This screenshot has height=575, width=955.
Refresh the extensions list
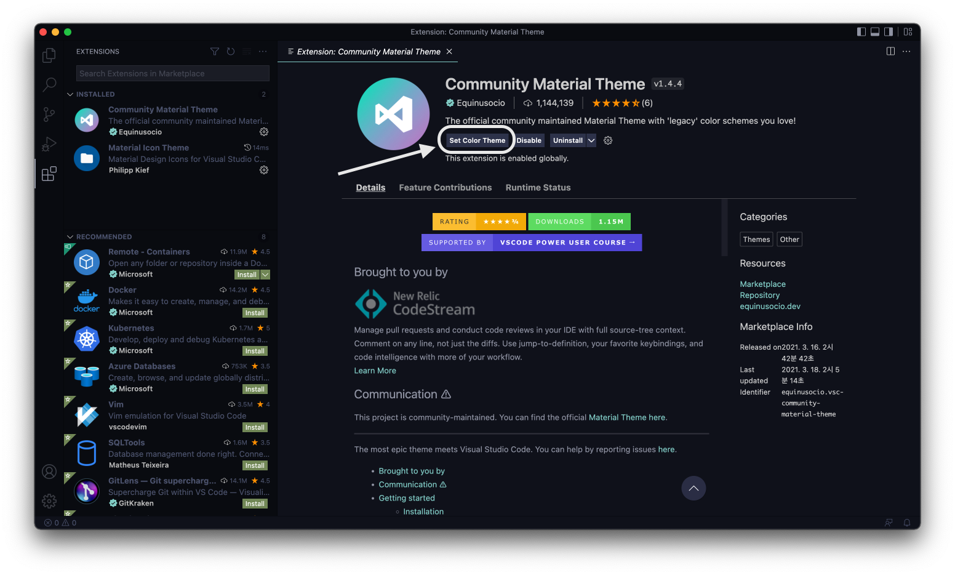[x=231, y=52]
